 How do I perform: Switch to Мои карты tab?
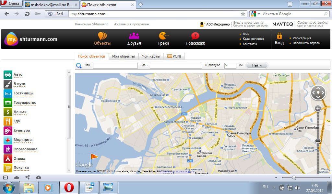tap(151, 56)
